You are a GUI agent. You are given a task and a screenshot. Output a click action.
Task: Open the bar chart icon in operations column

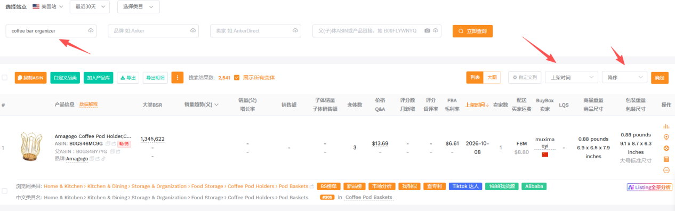click(666, 126)
